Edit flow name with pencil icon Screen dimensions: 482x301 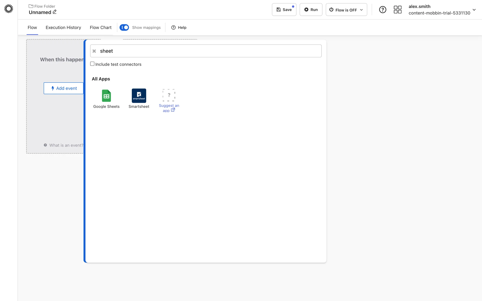[x=54, y=12]
